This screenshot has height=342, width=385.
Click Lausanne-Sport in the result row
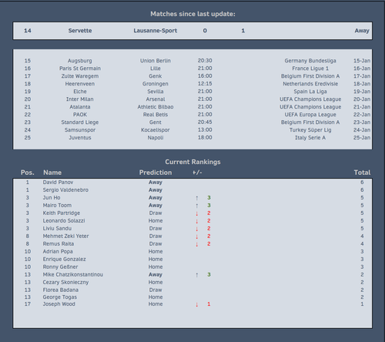[156, 31]
